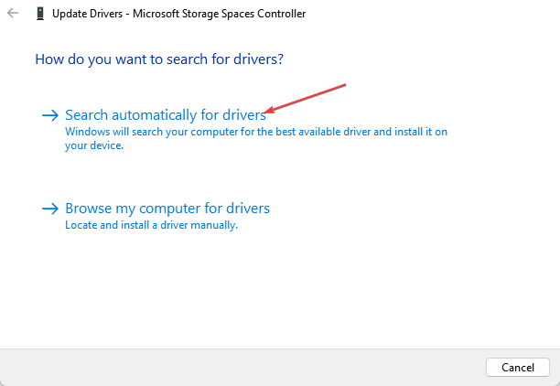
Task: Click the 'Update Drivers' words in the title
Action: (x=88, y=14)
